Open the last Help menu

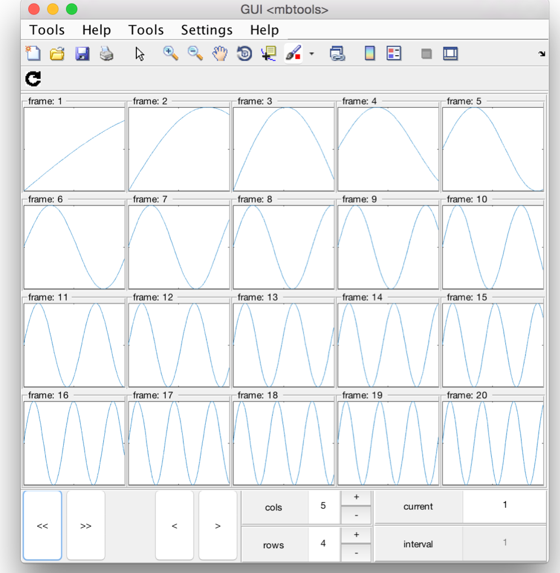point(264,30)
